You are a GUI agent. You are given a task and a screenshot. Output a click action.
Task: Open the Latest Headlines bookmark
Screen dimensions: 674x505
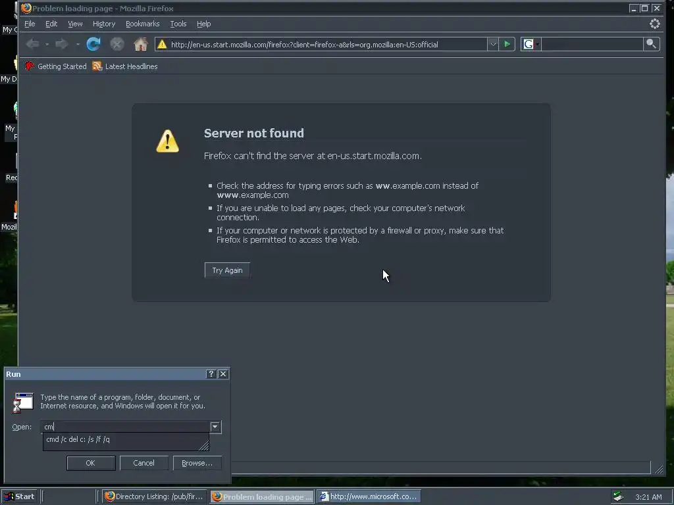[x=125, y=66]
